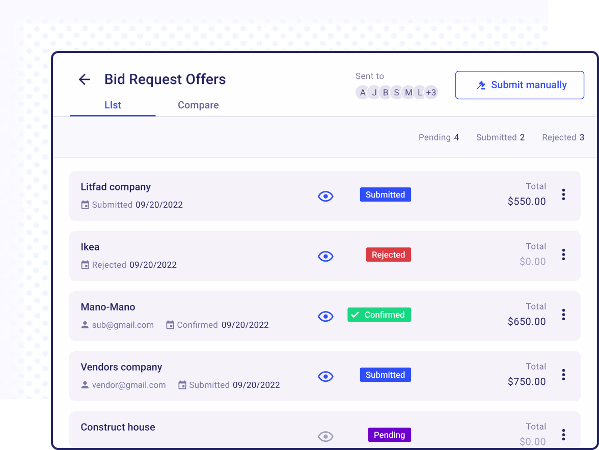The height and width of the screenshot is (450, 599).
Task: Select the Vendors company name
Action: (121, 367)
